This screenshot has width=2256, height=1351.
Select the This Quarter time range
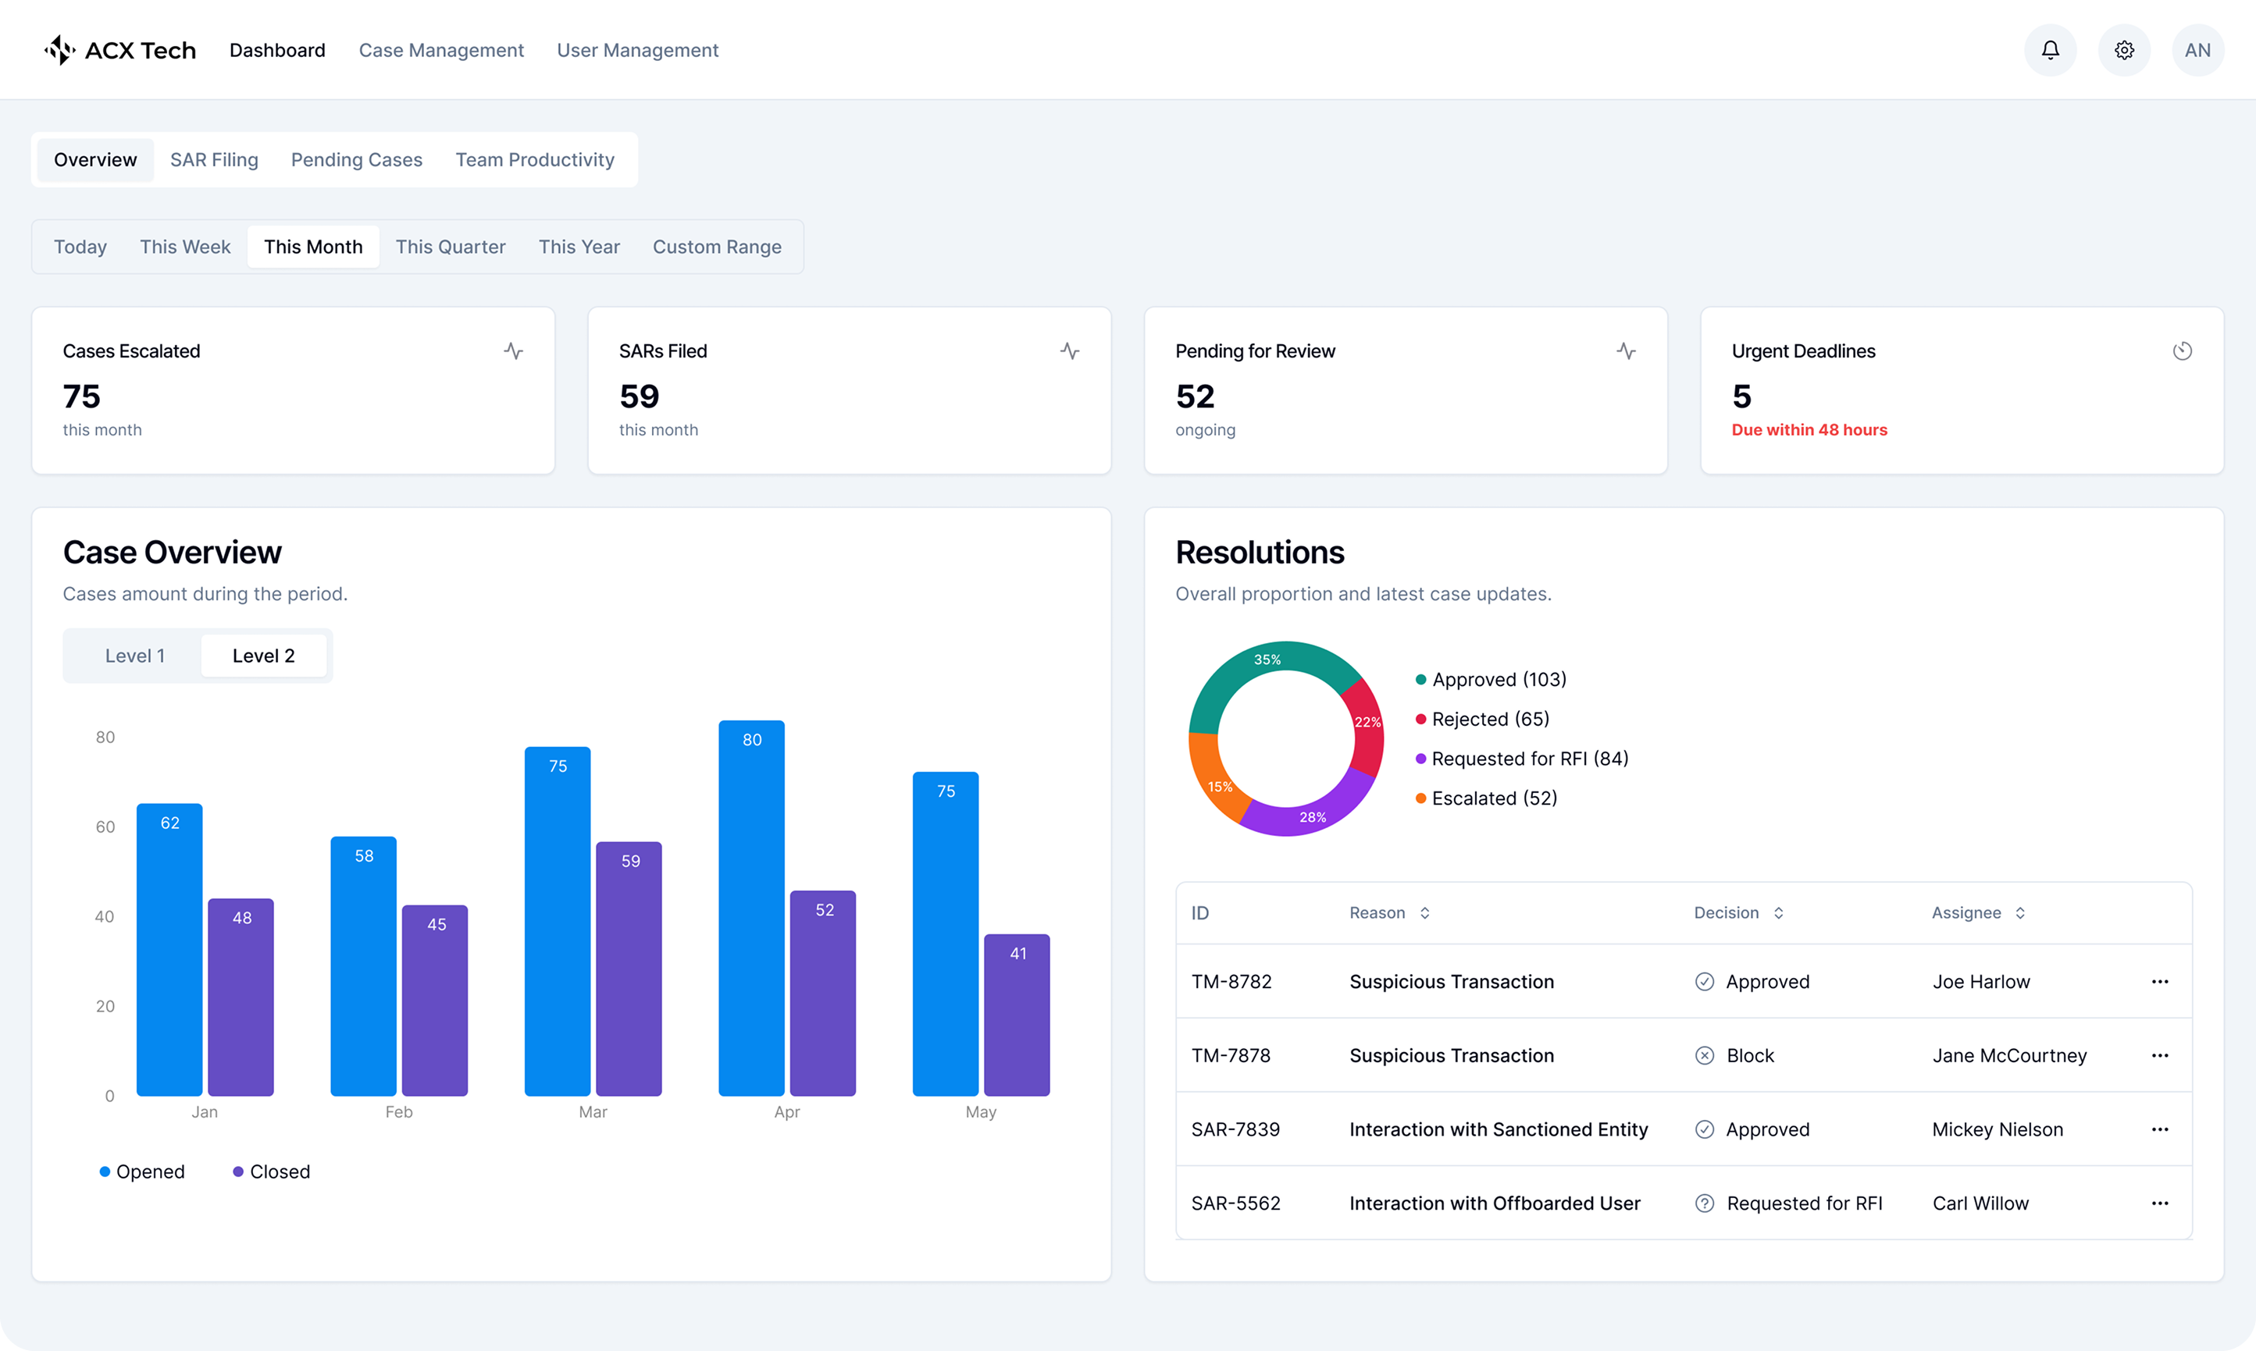coord(450,247)
